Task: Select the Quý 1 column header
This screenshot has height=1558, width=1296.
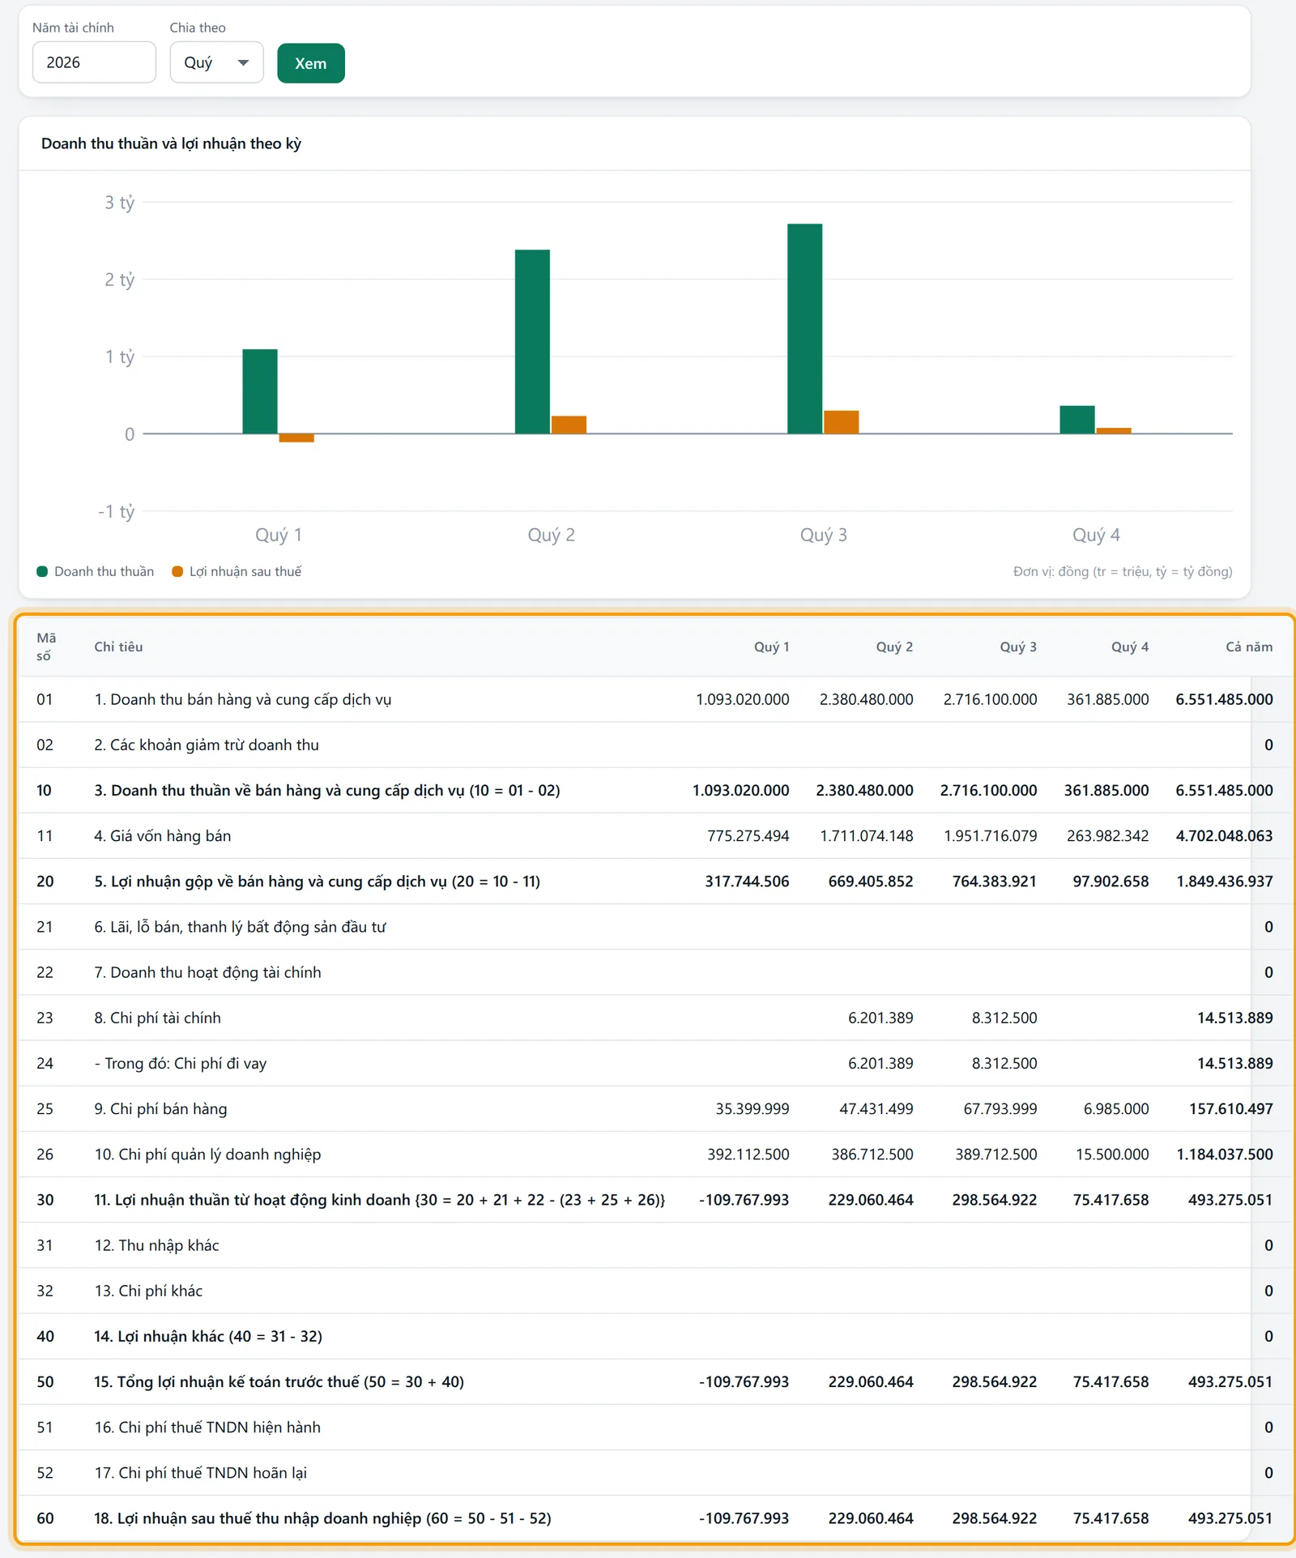Action: click(771, 647)
